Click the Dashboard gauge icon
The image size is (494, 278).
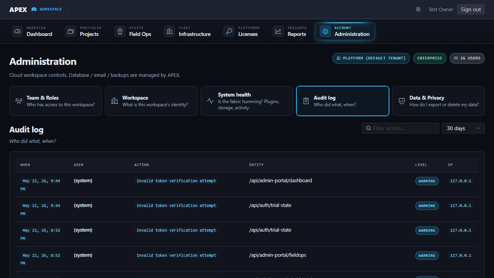(x=17, y=31)
